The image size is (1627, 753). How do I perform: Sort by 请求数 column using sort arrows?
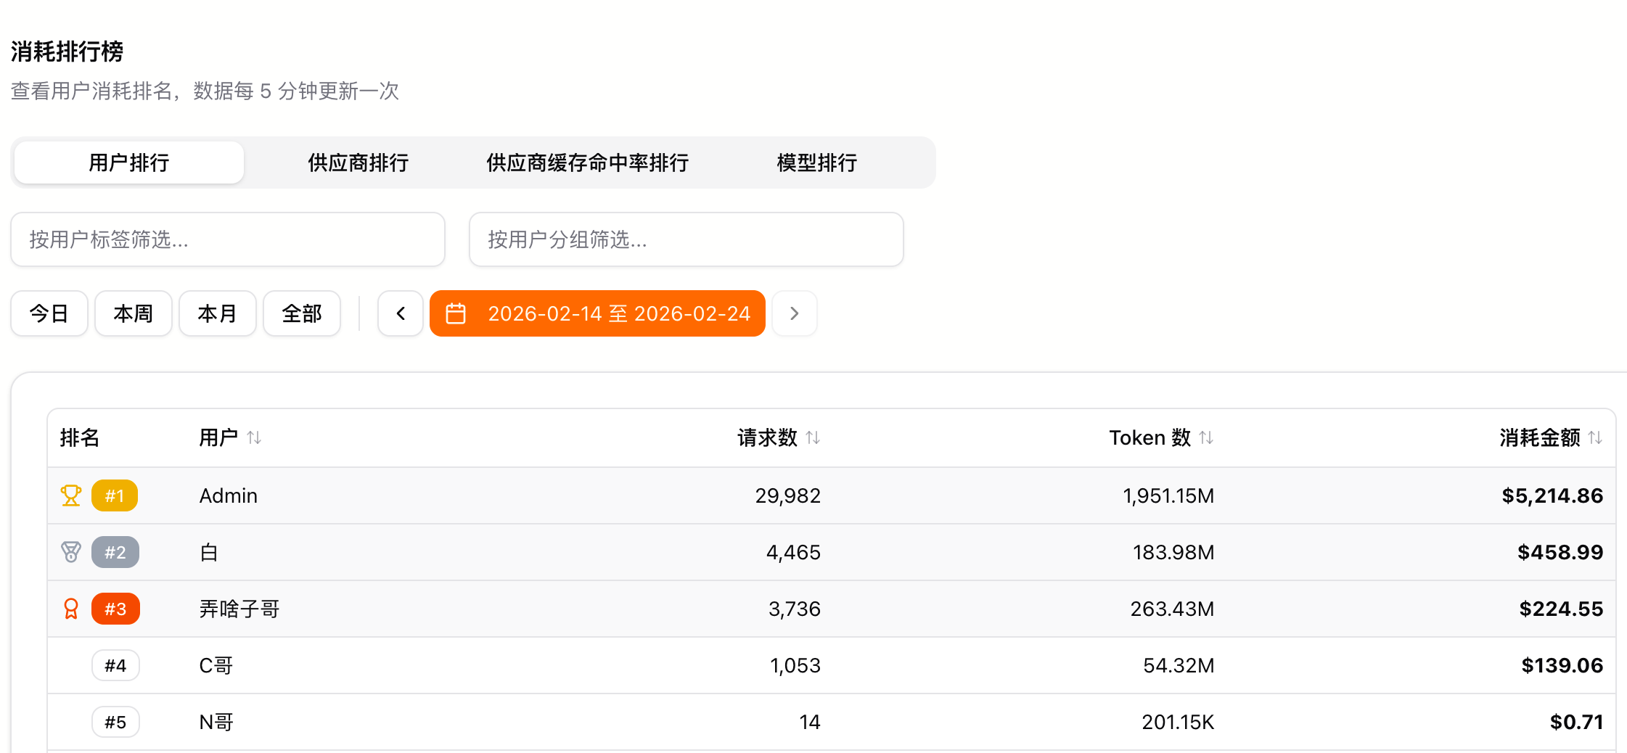[x=813, y=437]
